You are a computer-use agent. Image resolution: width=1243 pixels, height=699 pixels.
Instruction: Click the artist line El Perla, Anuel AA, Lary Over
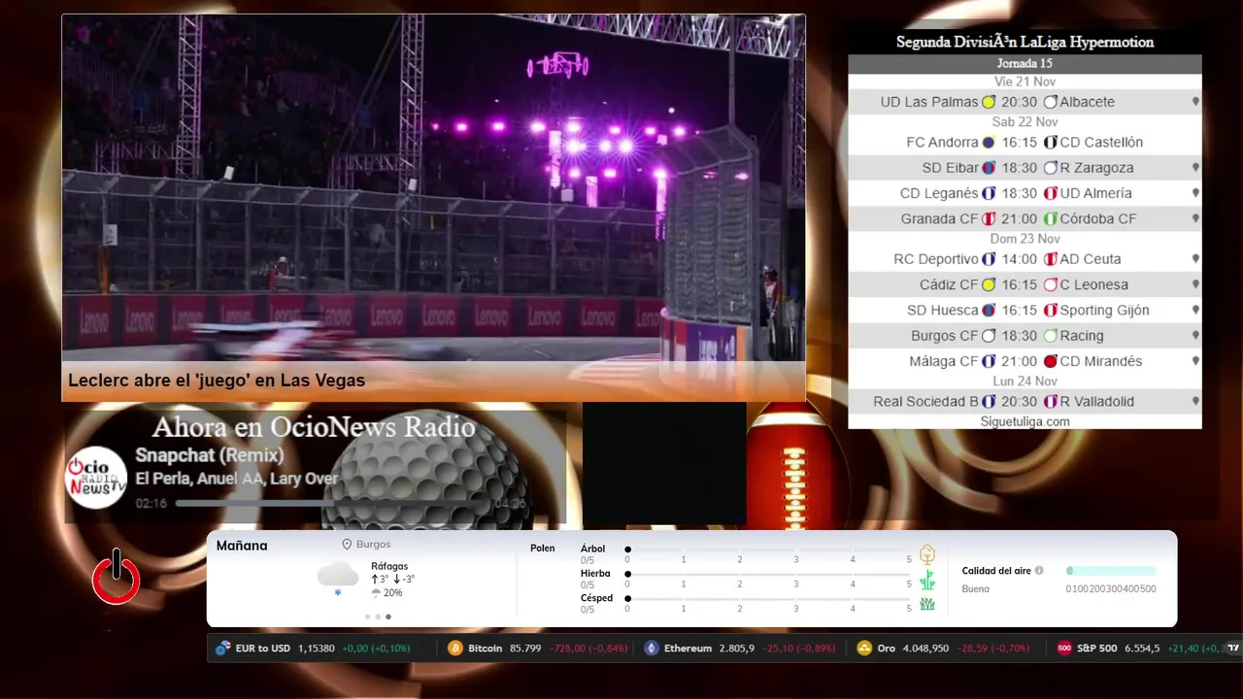(237, 479)
